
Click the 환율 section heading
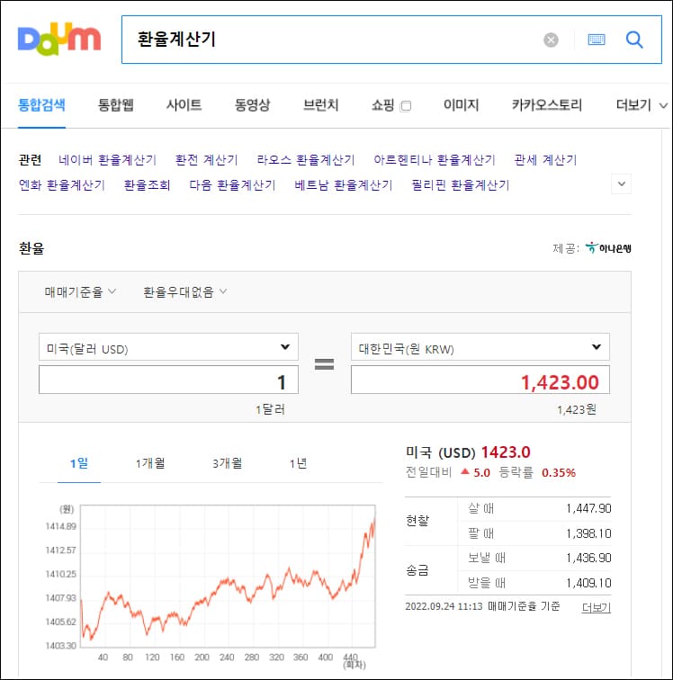[x=31, y=248]
